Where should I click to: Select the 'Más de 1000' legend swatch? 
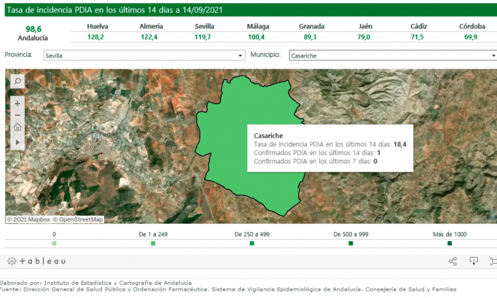(x=450, y=244)
